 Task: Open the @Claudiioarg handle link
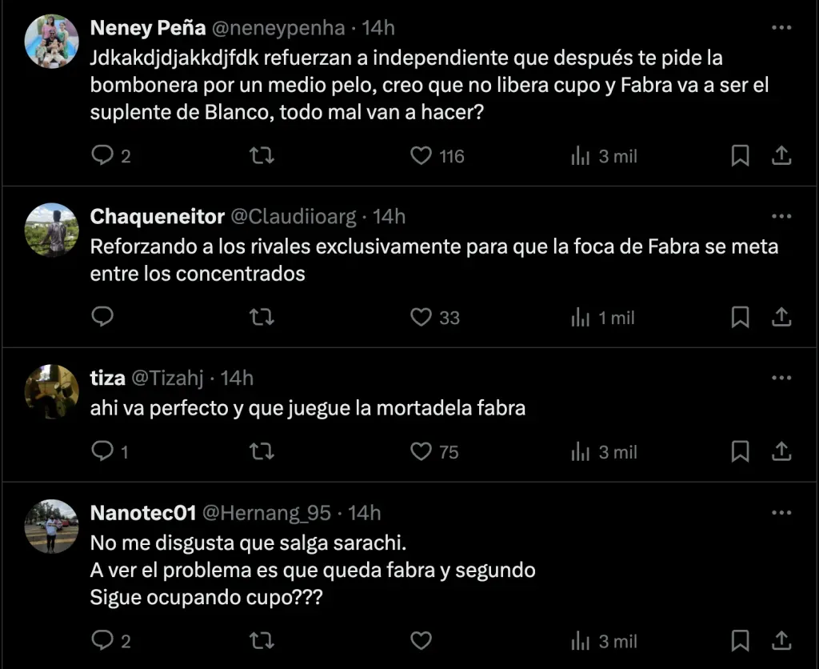coord(296,216)
